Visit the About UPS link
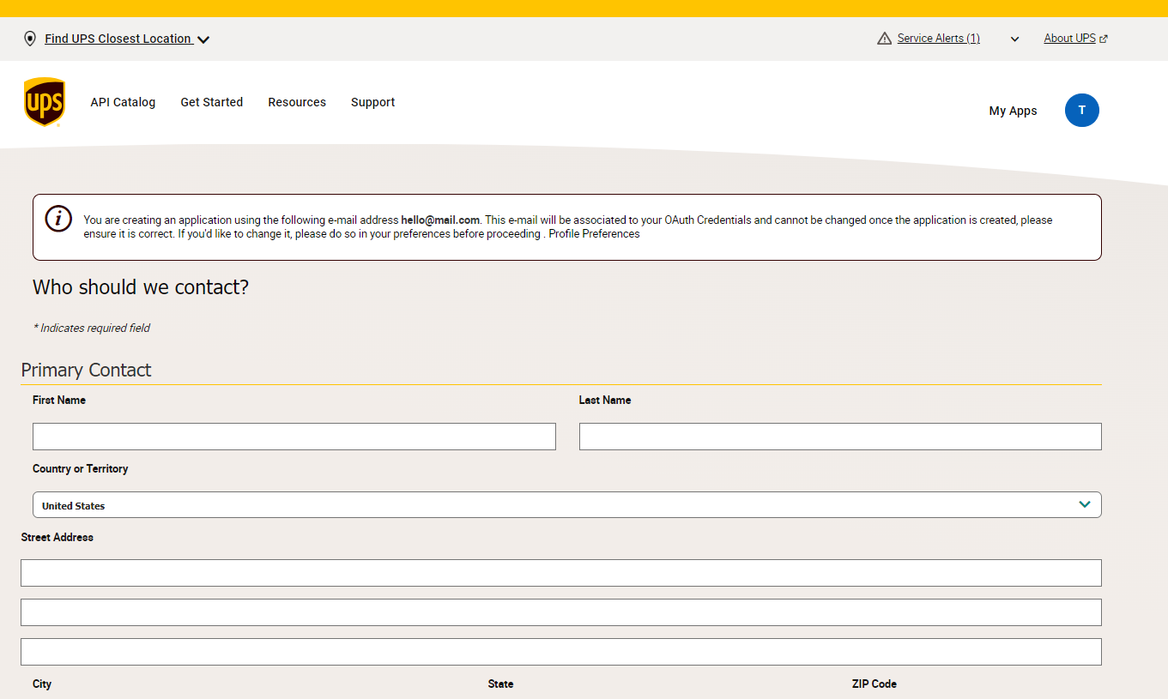The width and height of the screenshot is (1168, 699). 1068,38
